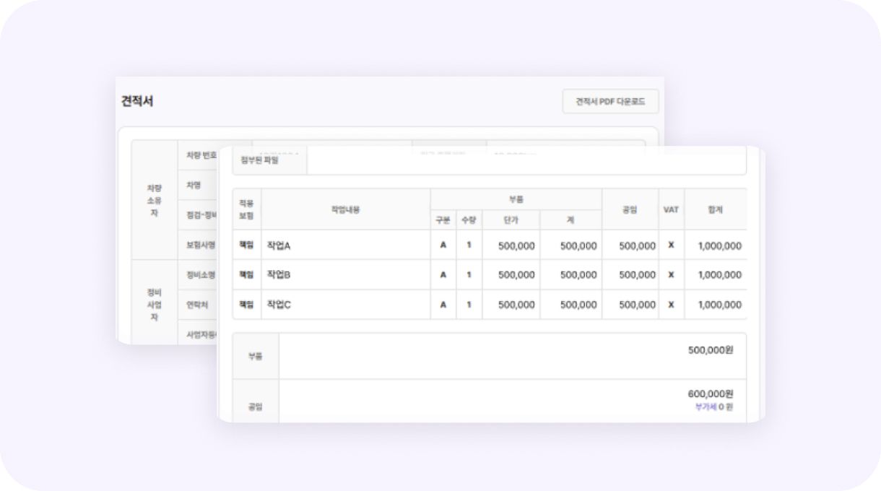Click the 책임 insurance tag in the 작업A row

click(x=246, y=245)
